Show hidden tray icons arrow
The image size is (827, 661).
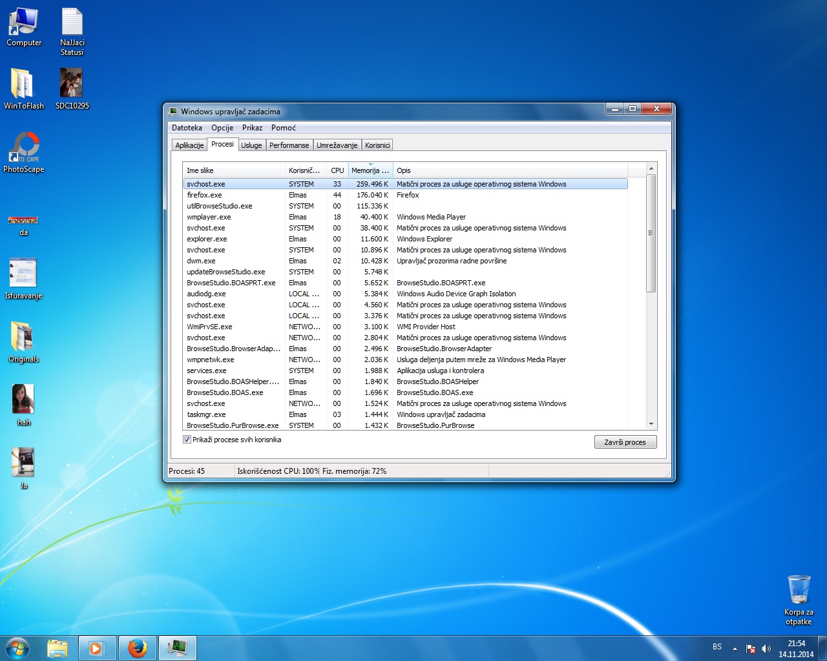(x=735, y=648)
